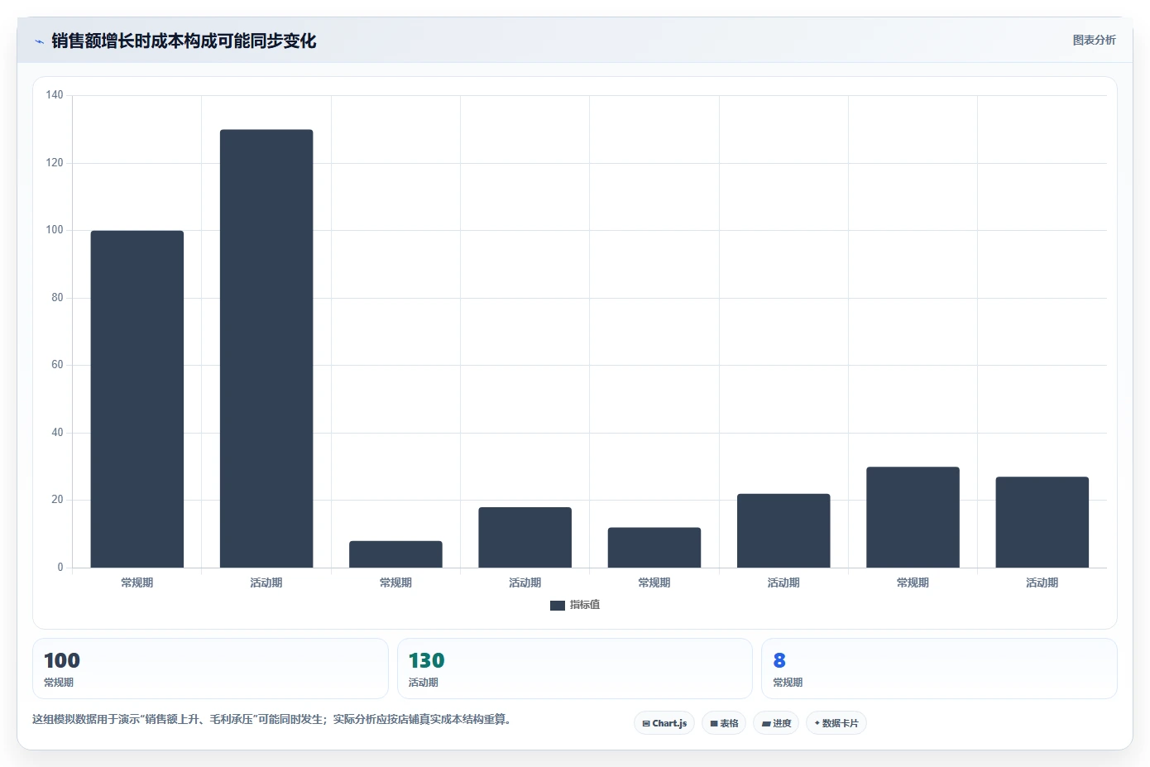The height and width of the screenshot is (767, 1150).
Task: Select the Chart.js chip
Action: coord(664,723)
